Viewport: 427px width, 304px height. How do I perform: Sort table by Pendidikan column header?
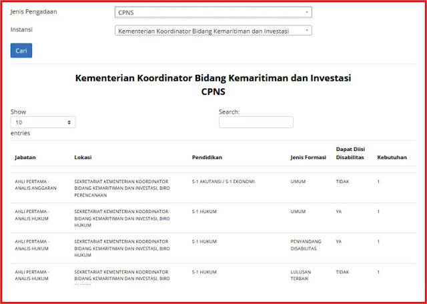tap(207, 158)
